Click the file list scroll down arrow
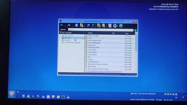 click(x=136, y=70)
